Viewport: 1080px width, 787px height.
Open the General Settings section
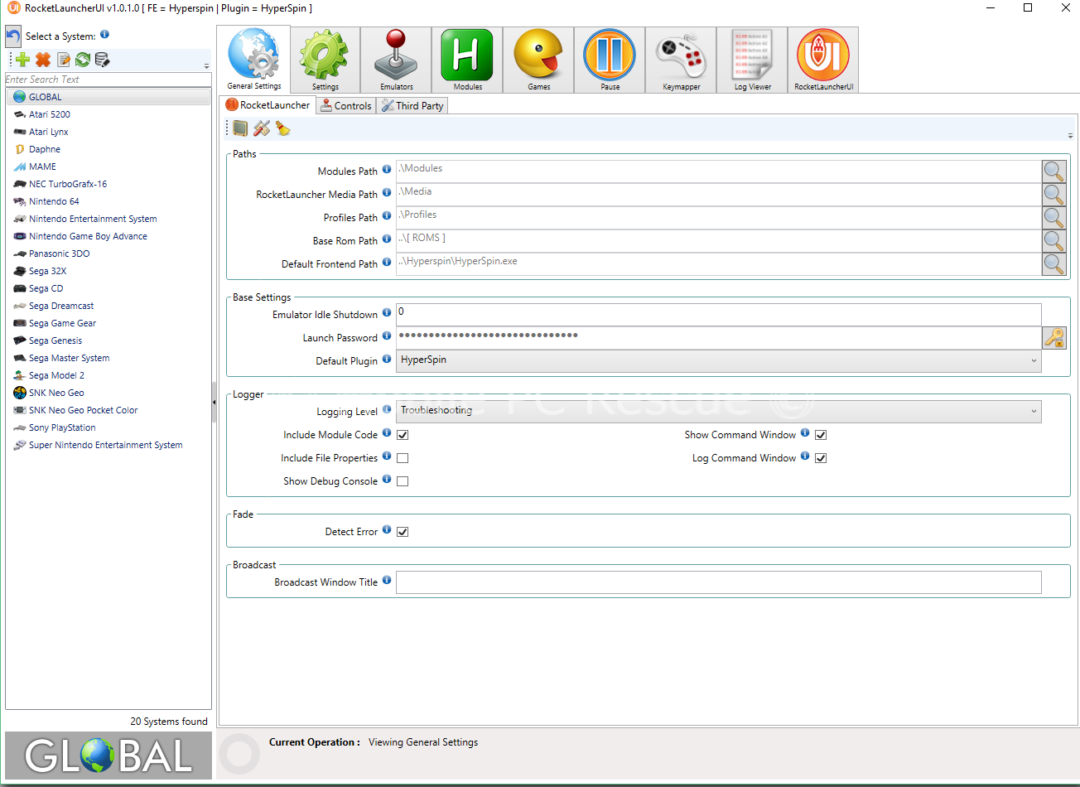coord(253,59)
